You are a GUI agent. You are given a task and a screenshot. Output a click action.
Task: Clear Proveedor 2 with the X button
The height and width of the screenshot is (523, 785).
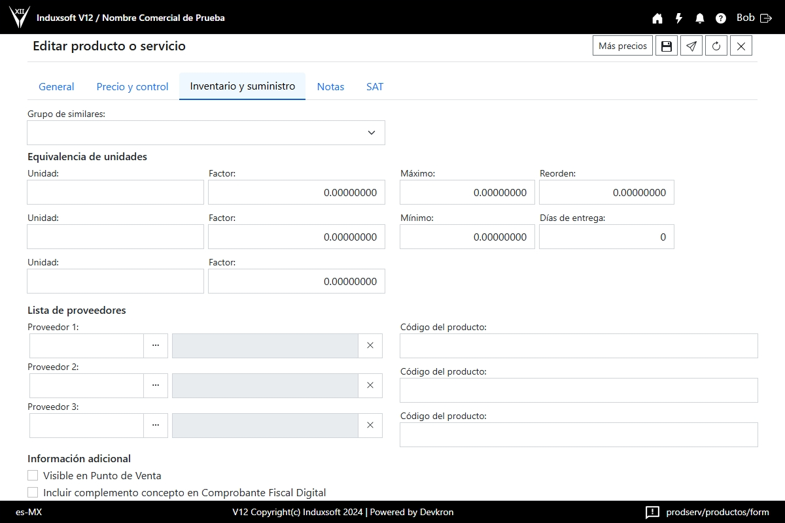[370, 386]
